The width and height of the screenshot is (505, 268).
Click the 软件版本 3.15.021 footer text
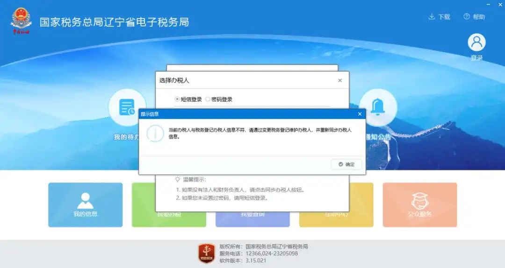pyautogui.click(x=243, y=261)
